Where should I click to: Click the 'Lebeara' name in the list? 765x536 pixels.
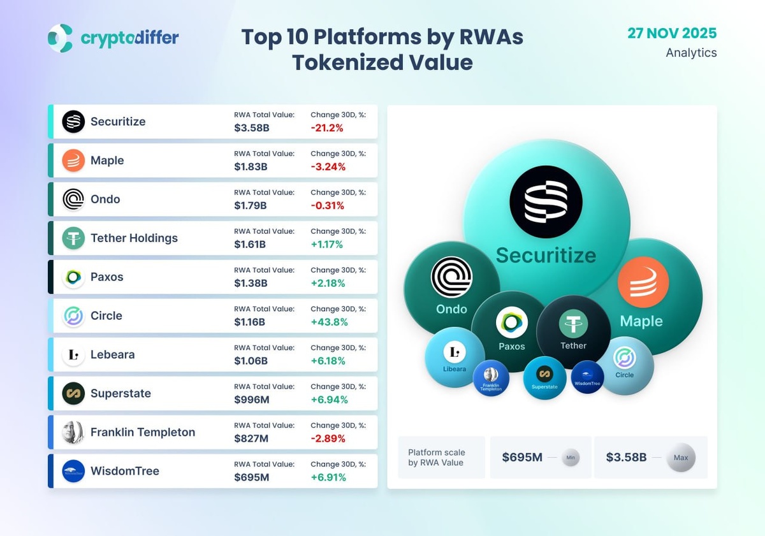[113, 355]
